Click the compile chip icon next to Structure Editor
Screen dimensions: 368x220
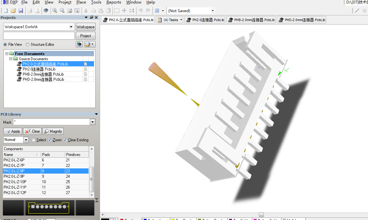click(79, 44)
